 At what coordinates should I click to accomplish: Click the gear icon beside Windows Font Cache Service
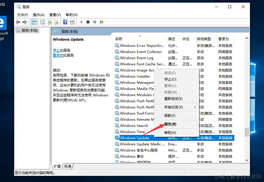point(117,64)
